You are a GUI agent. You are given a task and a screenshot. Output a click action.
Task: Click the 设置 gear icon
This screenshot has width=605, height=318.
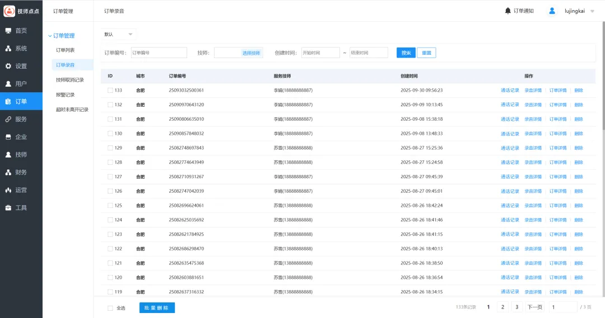8,66
